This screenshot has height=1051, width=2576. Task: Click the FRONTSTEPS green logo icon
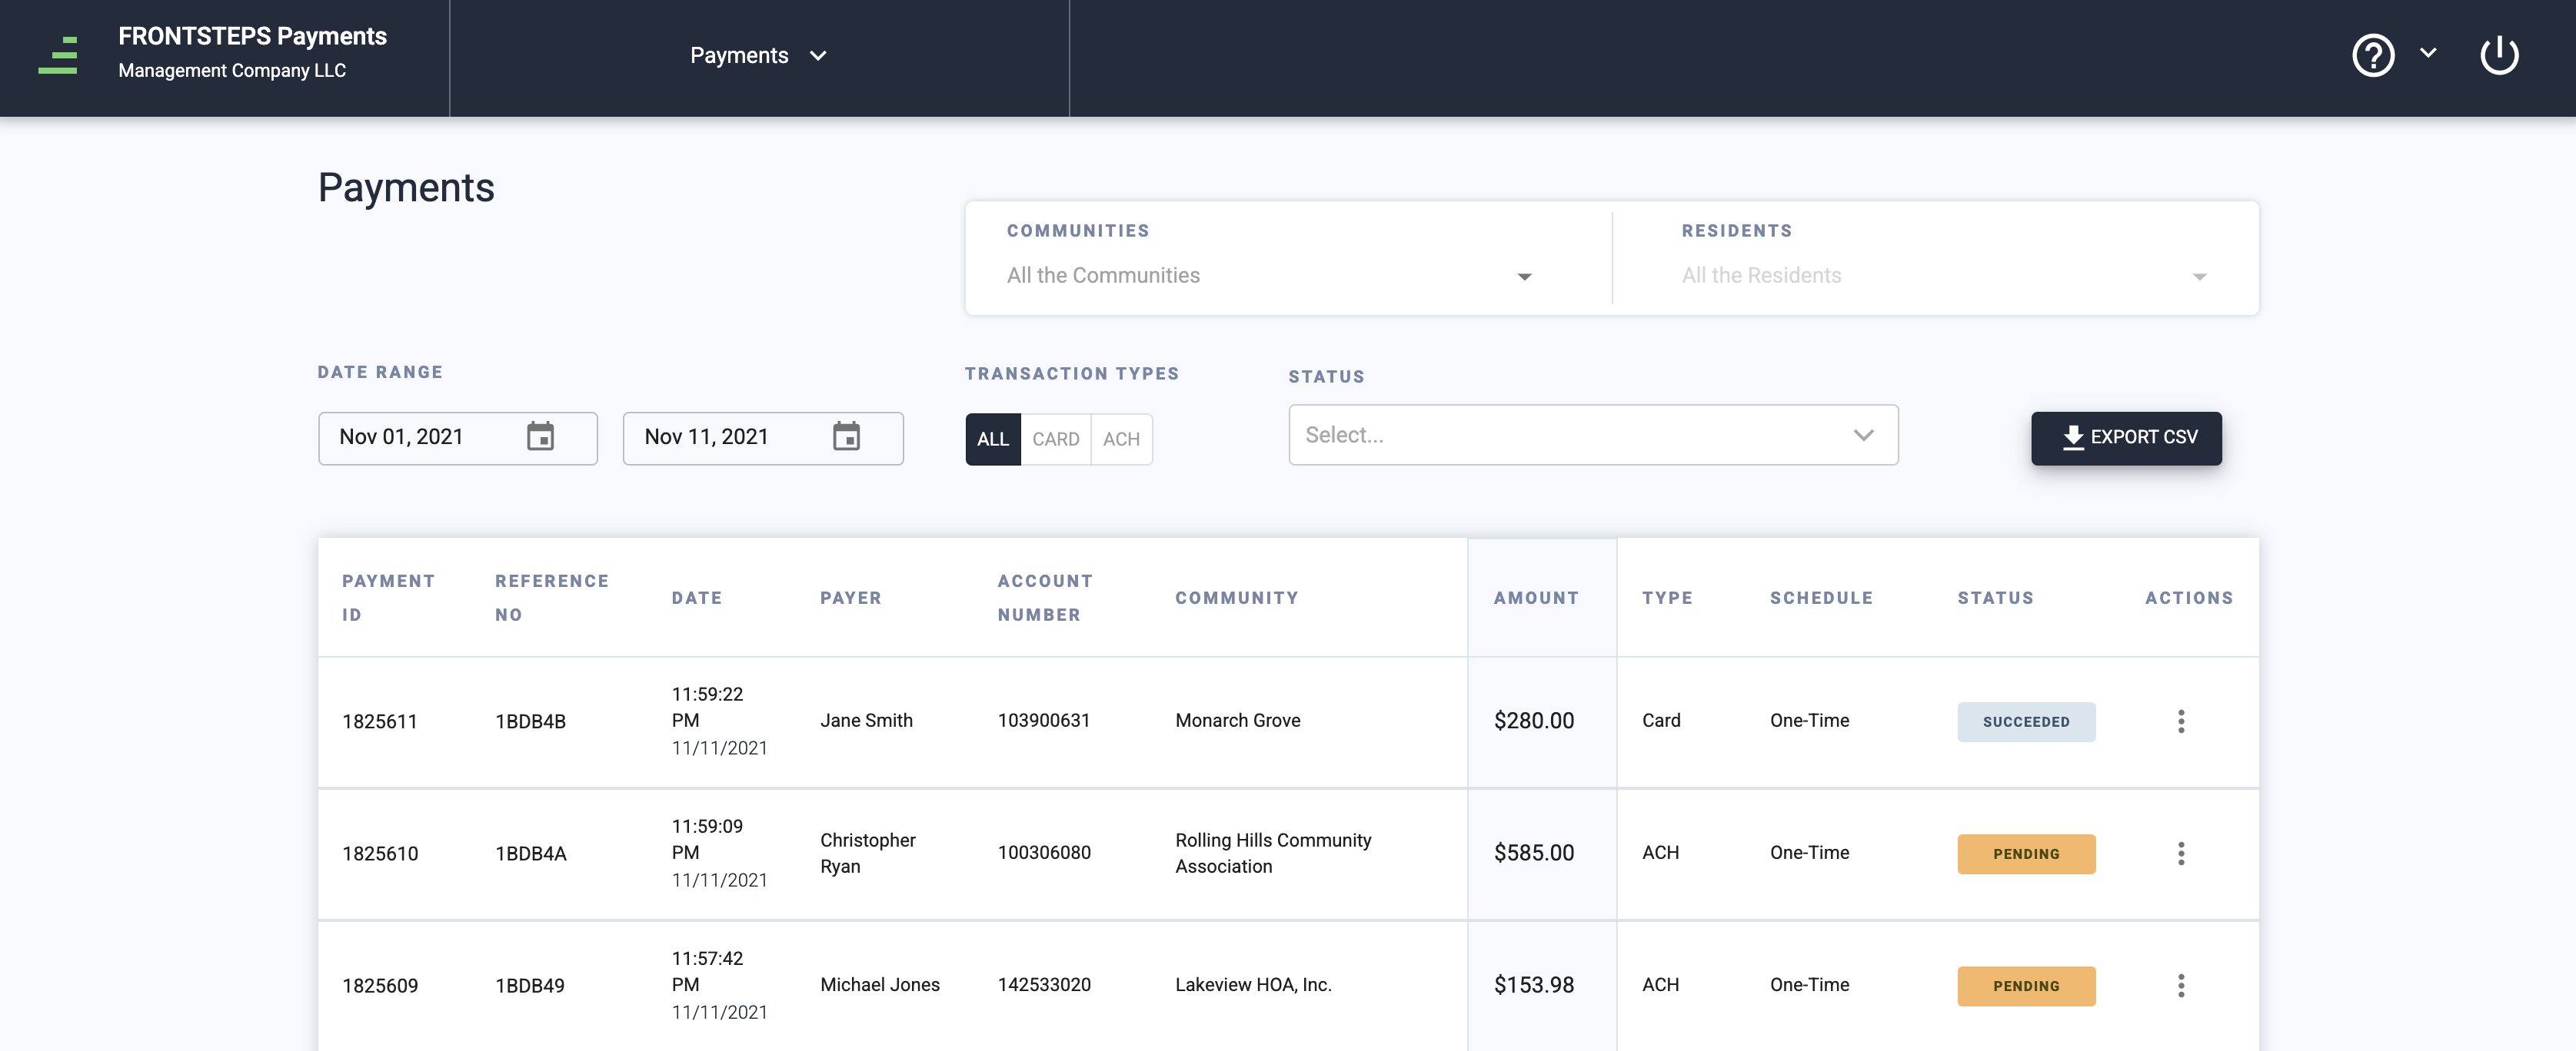pyautogui.click(x=58, y=56)
